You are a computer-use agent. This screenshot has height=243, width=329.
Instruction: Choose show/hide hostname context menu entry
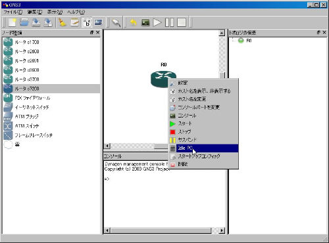click(203, 91)
